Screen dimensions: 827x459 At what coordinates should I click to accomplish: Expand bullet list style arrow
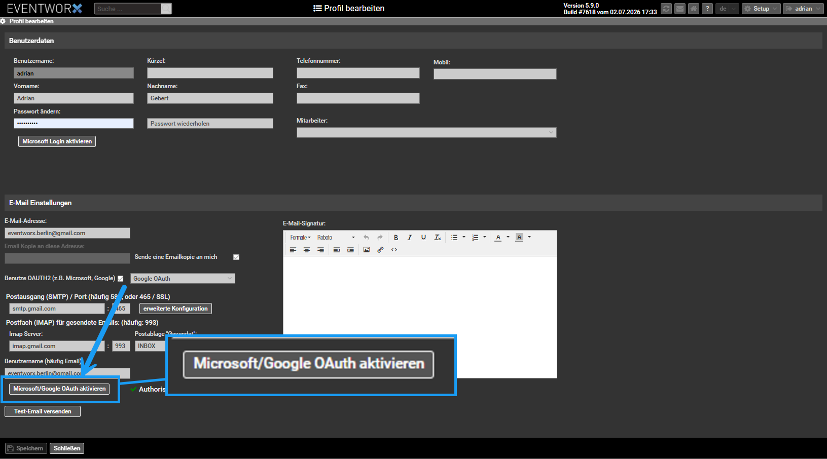coord(464,237)
